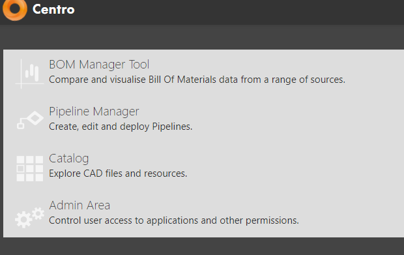Select the Catalog grid icon
This screenshot has width=404, height=255.
pyautogui.click(x=29, y=168)
